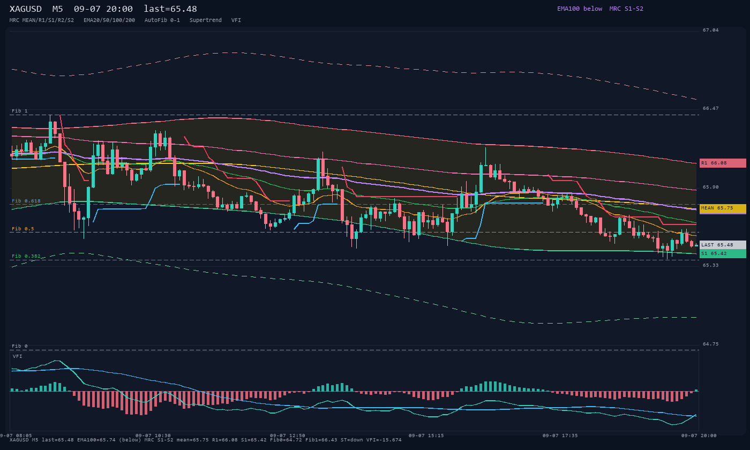
Task: Click the last=65.48 value in title
Action: (x=170, y=9)
